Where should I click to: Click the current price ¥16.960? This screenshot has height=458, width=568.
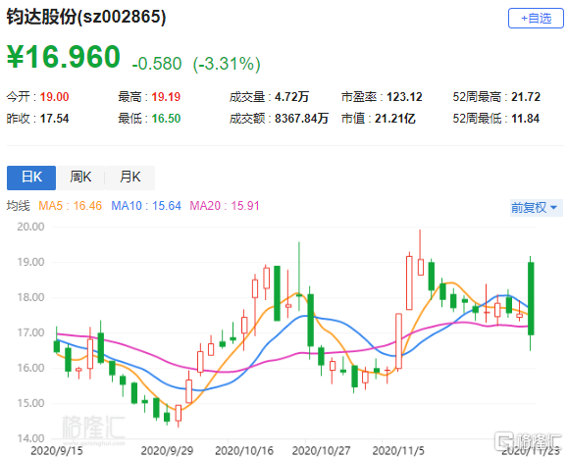(x=64, y=57)
